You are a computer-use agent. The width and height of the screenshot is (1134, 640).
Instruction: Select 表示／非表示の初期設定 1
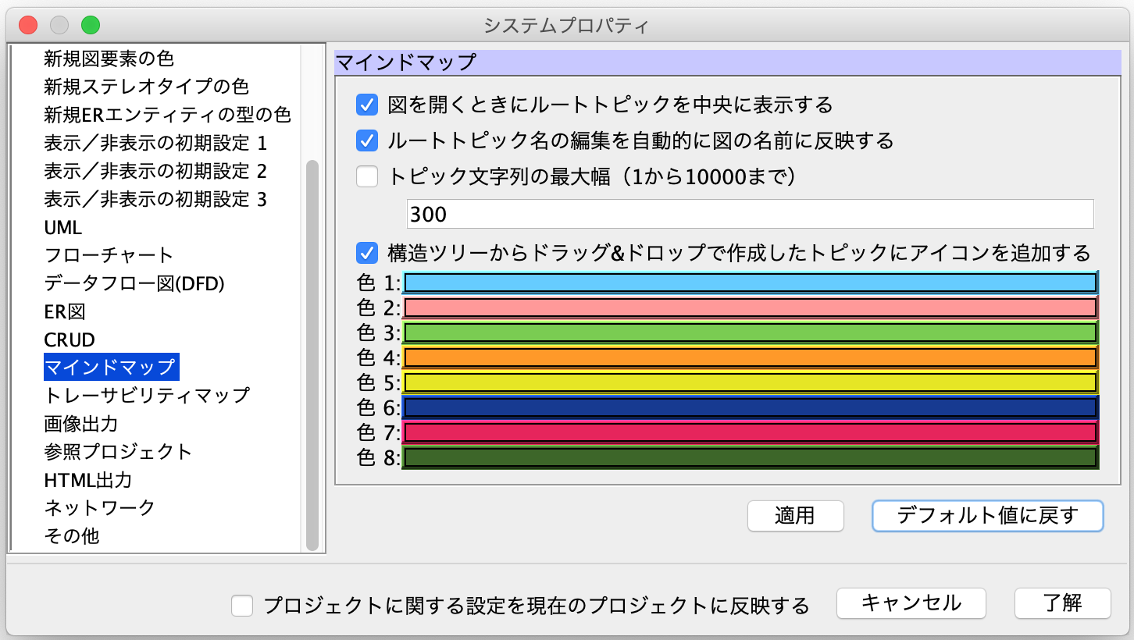point(155,143)
